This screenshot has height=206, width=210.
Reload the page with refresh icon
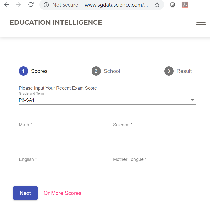pyautogui.click(x=31, y=5)
